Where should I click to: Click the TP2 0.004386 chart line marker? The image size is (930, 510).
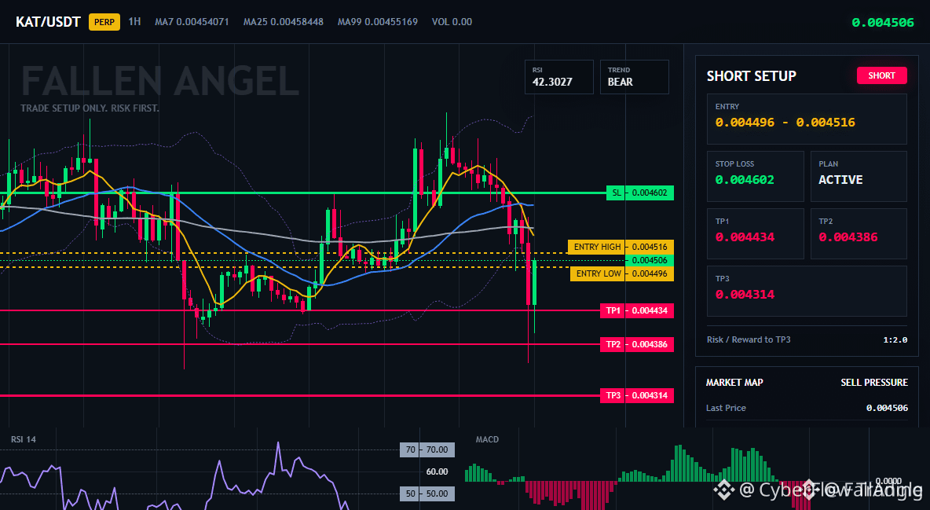pyautogui.click(x=637, y=344)
